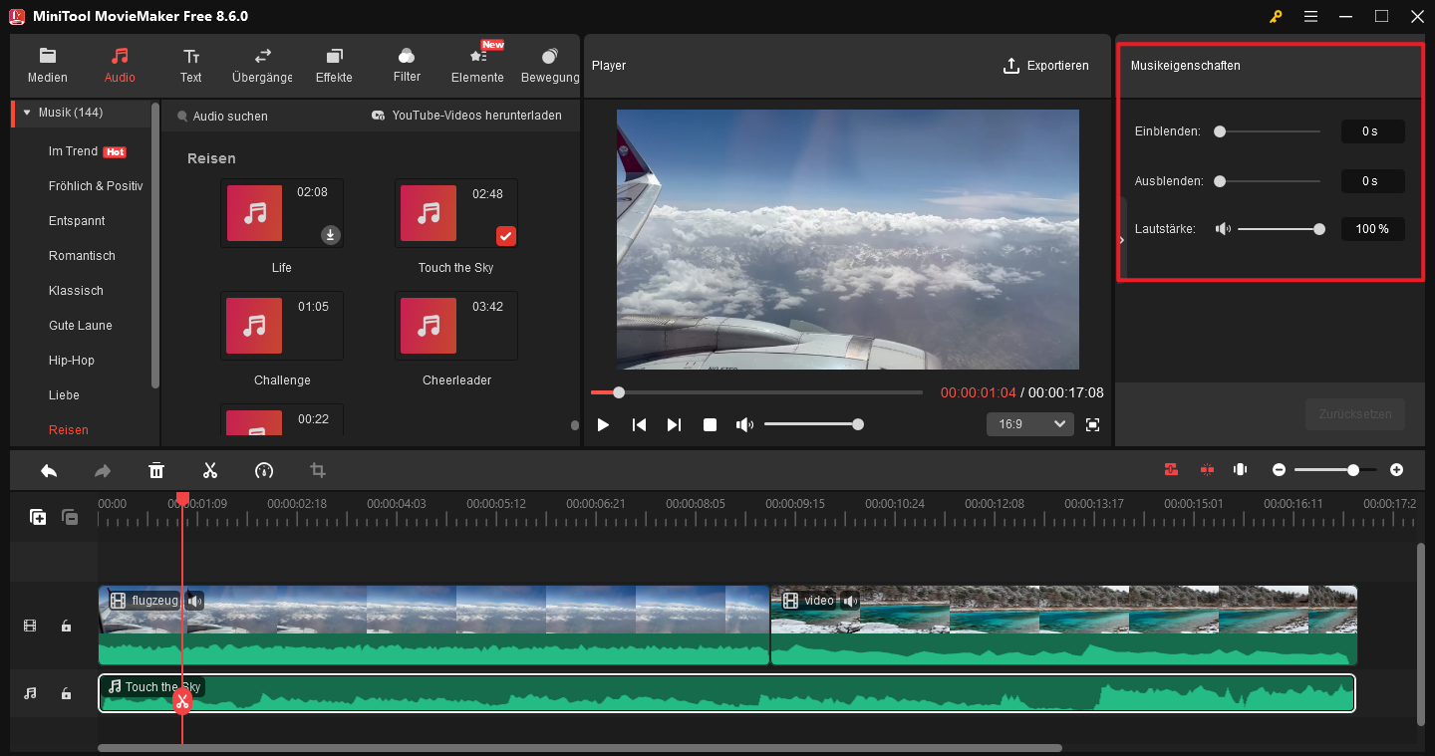Undo the last action
Screen dimensions: 1435x756
pos(48,469)
